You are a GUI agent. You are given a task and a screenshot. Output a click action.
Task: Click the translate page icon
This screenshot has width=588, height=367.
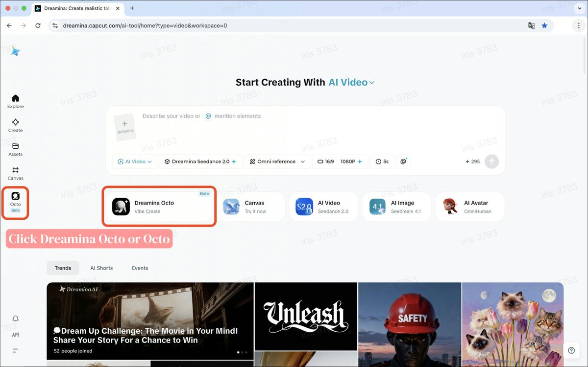tap(531, 25)
